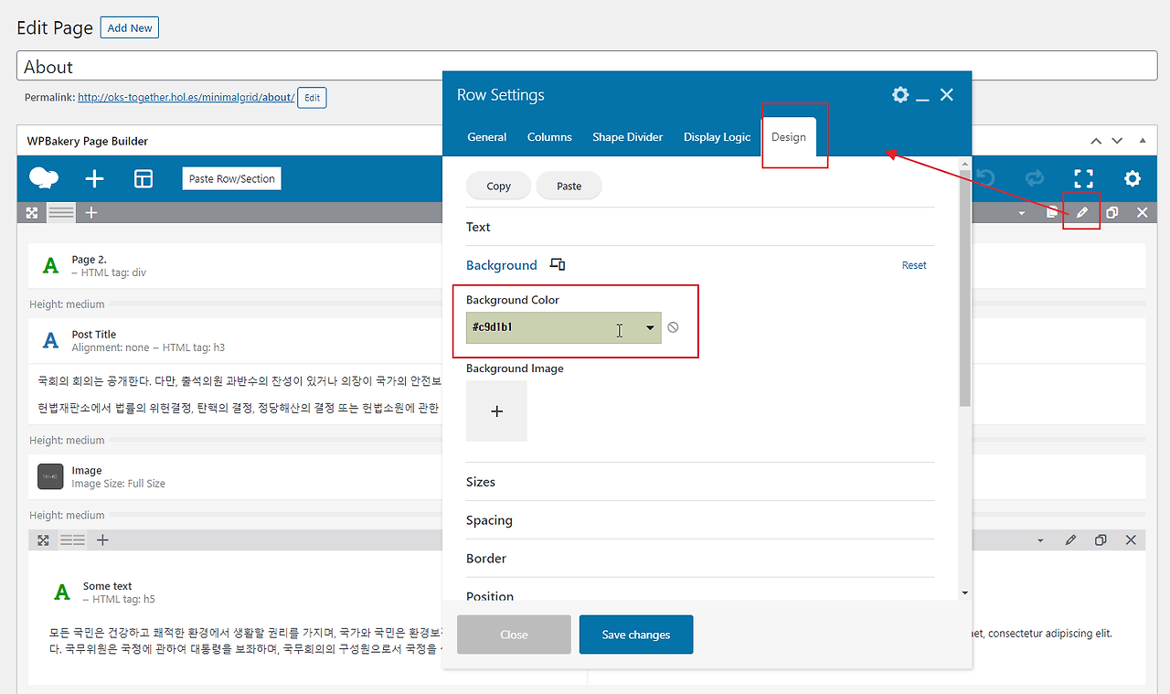Image resolution: width=1170 pixels, height=694 pixels.
Task: Toggle the first row's collapse arrow
Action: (1022, 213)
